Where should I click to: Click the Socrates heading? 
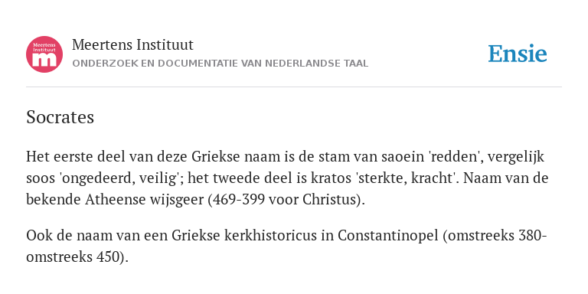coord(60,117)
